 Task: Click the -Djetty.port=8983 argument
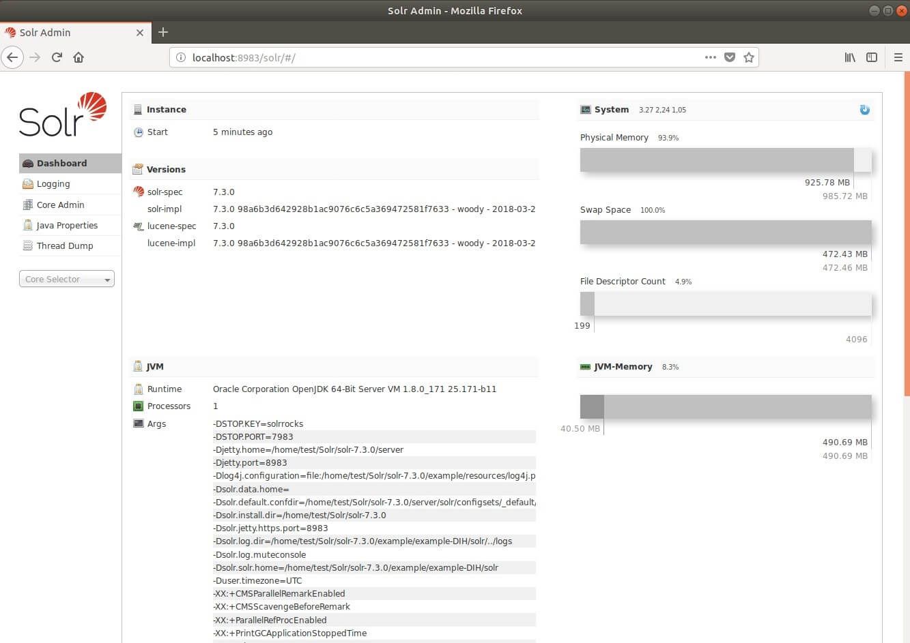tap(250, 462)
